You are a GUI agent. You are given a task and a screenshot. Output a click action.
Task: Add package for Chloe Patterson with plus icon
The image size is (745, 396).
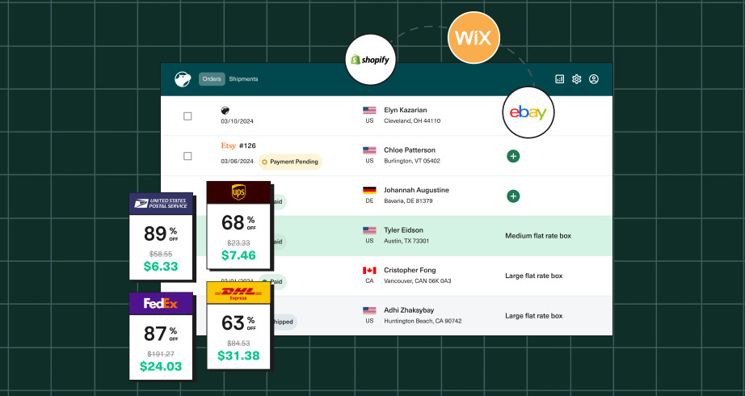(x=513, y=156)
